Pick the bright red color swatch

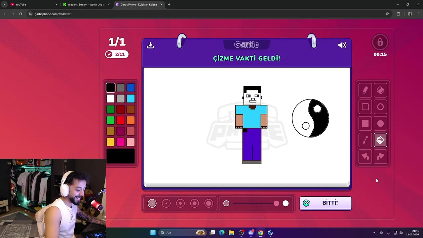[x=121, y=120]
